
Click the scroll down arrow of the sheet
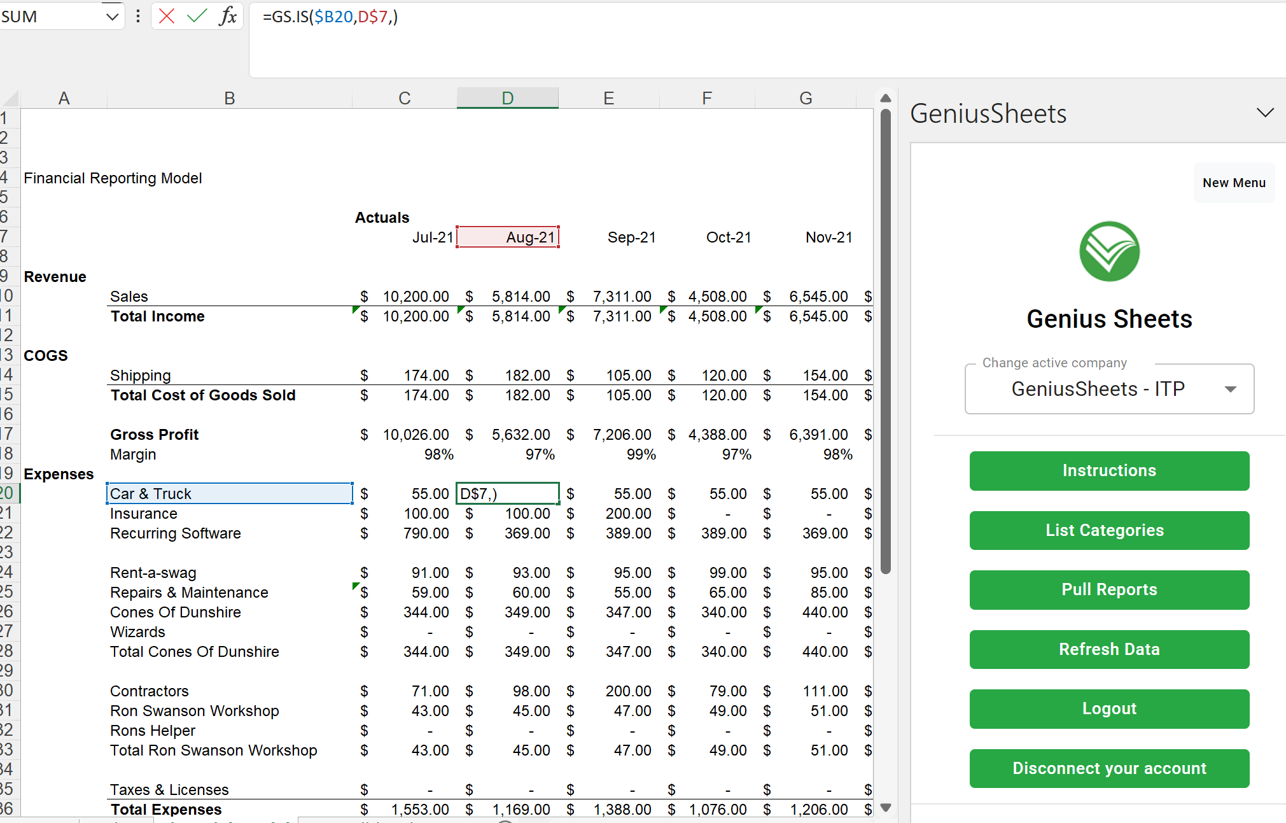click(885, 807)
